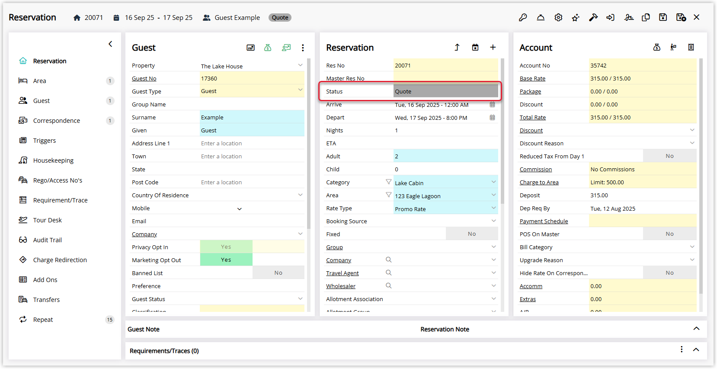
Task: Expand the Guest Type dropdown
Action: [300, 90]
